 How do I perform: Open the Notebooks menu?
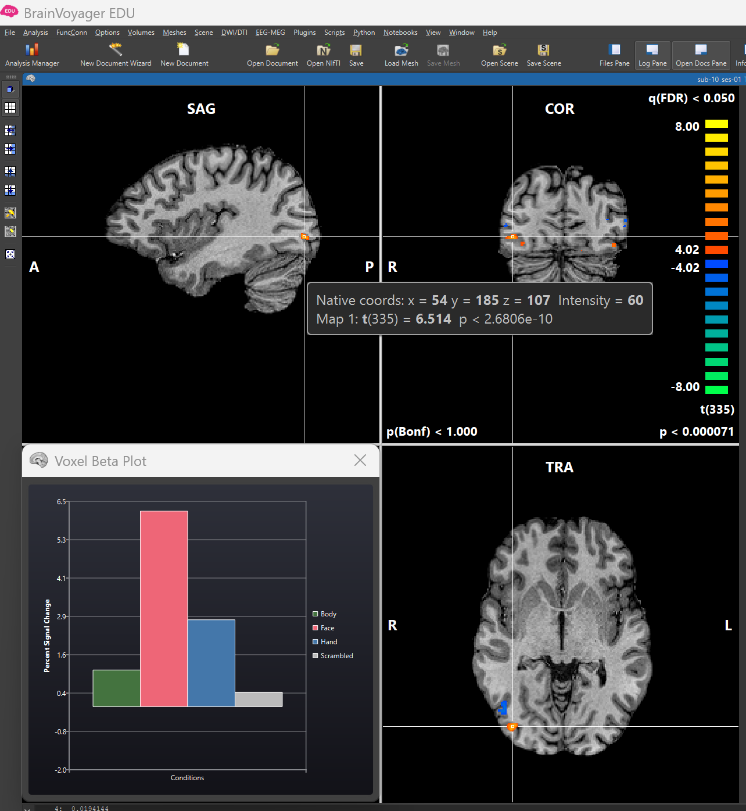coord(400,33)
